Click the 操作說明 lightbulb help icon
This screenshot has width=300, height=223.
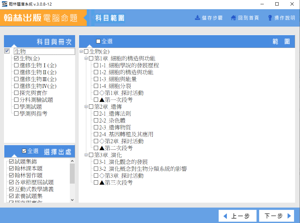[x=270, y=18]
